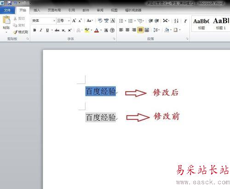The width and height of the screenshot is (230, 189).
Task: Click the Line Spacing icon
Action: coord(155,30)
